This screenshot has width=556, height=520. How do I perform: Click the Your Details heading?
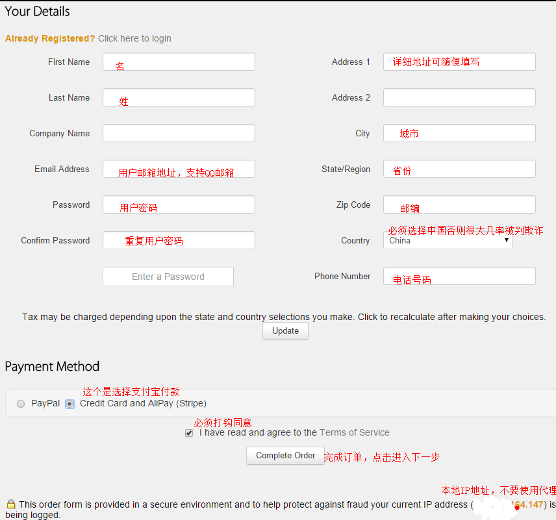[37, 11]
